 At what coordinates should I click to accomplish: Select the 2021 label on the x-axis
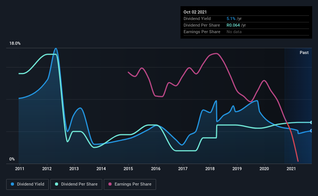[x=291, y=169]
